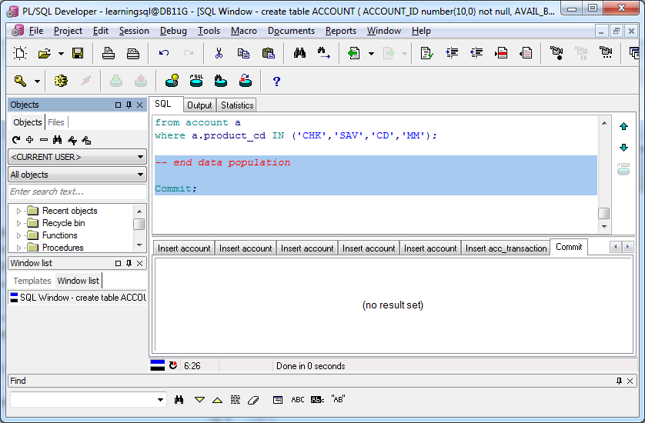Viewport: 645px width, 423px height.
Task: Click the Find next binoculars-arrow icon
Action: click(x=324, y=53)
